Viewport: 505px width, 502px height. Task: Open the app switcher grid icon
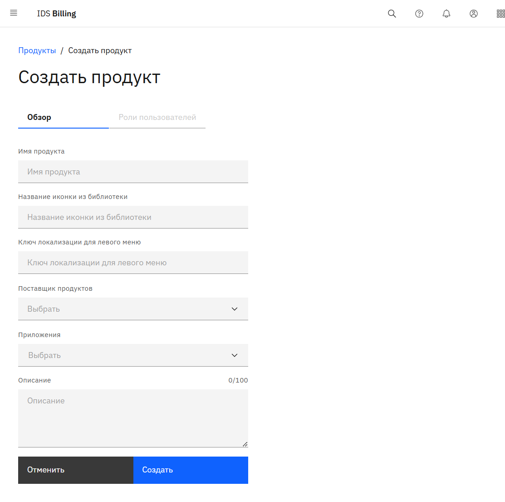(500, 14)
